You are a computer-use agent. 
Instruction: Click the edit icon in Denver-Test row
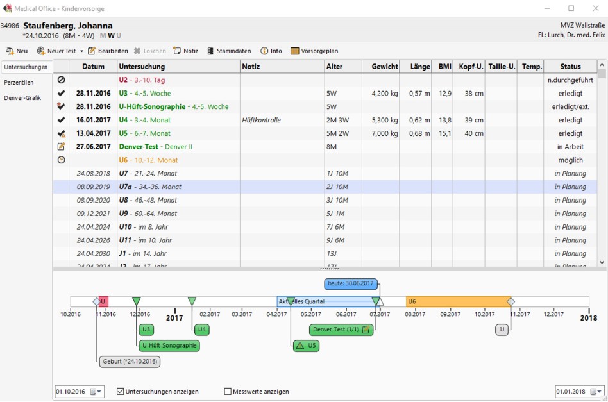[62, 147]
